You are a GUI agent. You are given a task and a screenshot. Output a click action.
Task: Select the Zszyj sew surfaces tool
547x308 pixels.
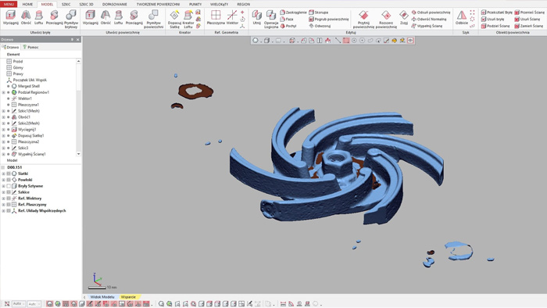coord(404,17)
